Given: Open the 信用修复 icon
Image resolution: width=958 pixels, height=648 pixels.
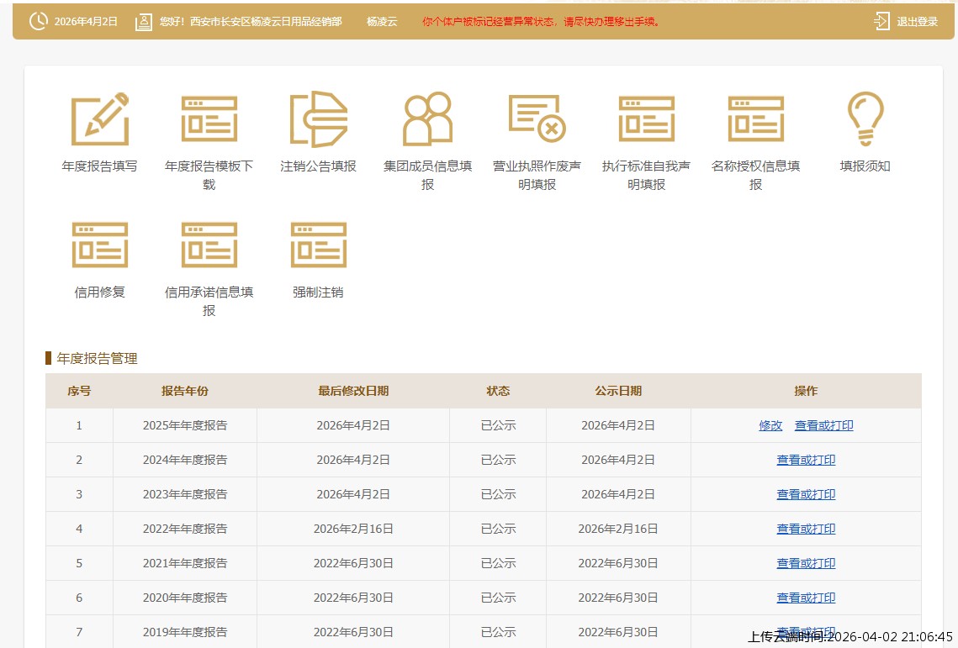Looking at the screenshot, I should 99,245.
